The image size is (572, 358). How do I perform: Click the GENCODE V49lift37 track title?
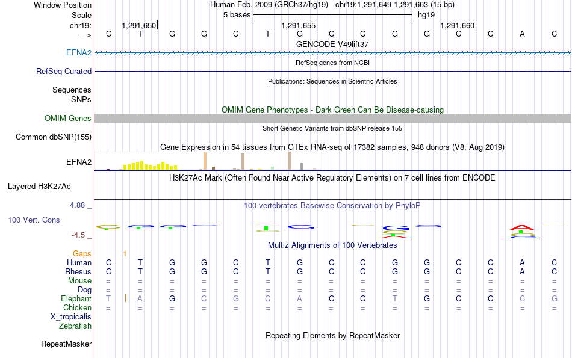coord(332,44)
